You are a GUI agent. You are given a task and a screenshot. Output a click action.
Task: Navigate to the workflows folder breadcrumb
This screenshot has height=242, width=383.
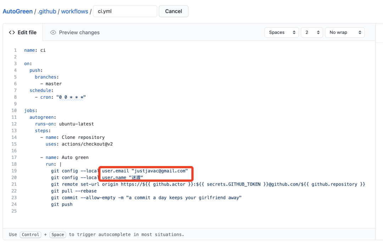click(74, 11)
